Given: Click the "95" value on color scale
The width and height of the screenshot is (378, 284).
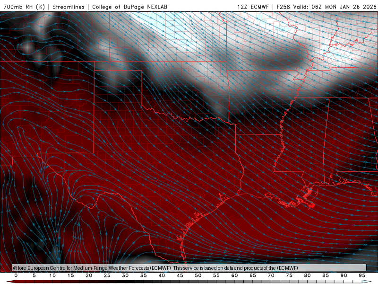Looking at the screenshot, I should (x=362, y=275).
